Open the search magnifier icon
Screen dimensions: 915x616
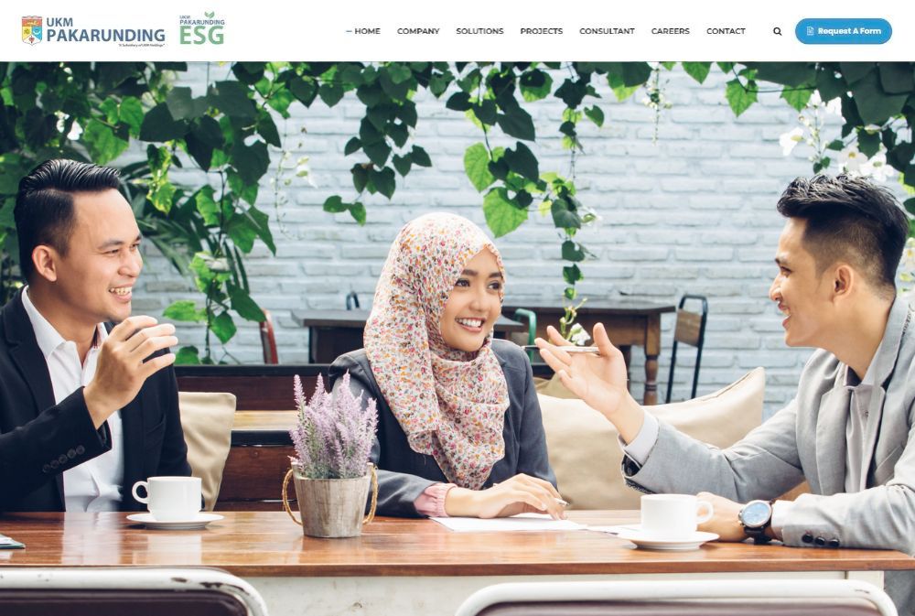click(x=777, y=31)
